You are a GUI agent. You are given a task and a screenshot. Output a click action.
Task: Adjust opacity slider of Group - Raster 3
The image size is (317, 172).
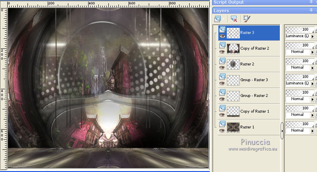(300, 77)
